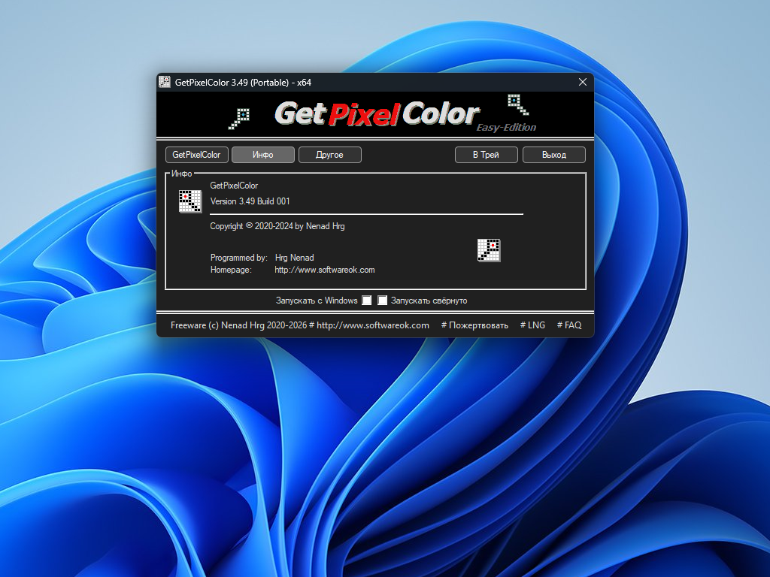Click the GetPixelColor title bar app icon
This screenshot has width=770, height=577.
click(165, 82)
